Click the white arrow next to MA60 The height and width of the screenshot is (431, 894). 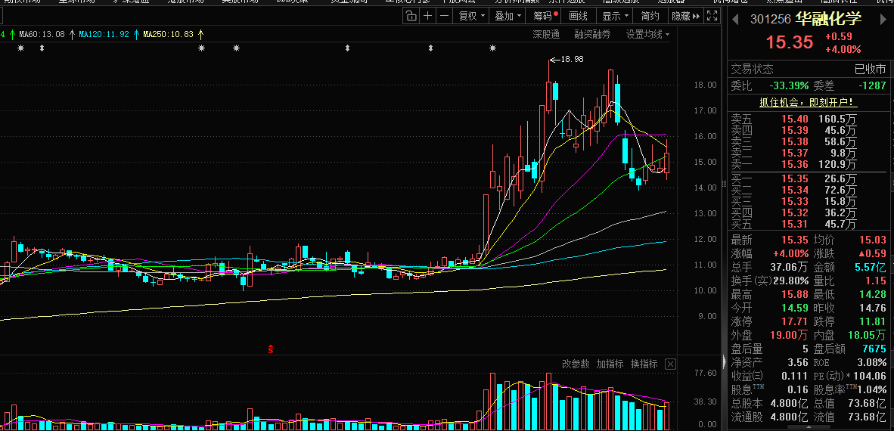point(72,35)
